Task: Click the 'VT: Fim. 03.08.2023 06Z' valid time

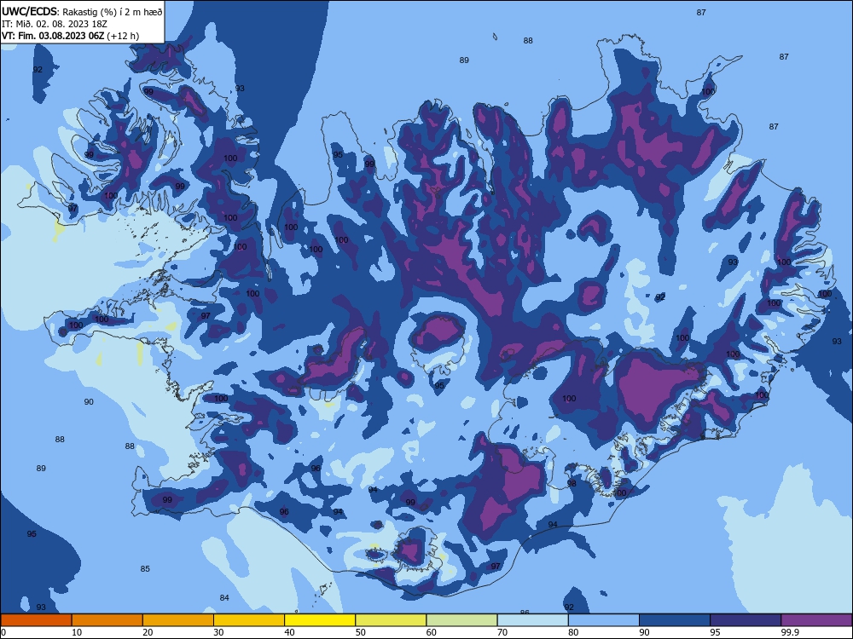Action: tap(53, 36)
